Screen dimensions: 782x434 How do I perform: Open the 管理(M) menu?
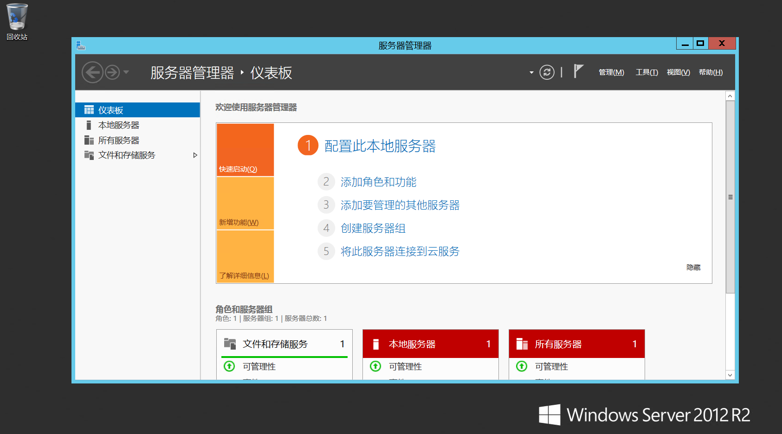click(611, 72)
